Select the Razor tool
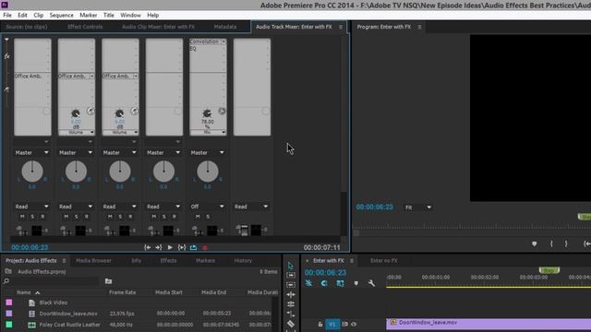This screenshot has width=591, height=332. tap(291, 324)
